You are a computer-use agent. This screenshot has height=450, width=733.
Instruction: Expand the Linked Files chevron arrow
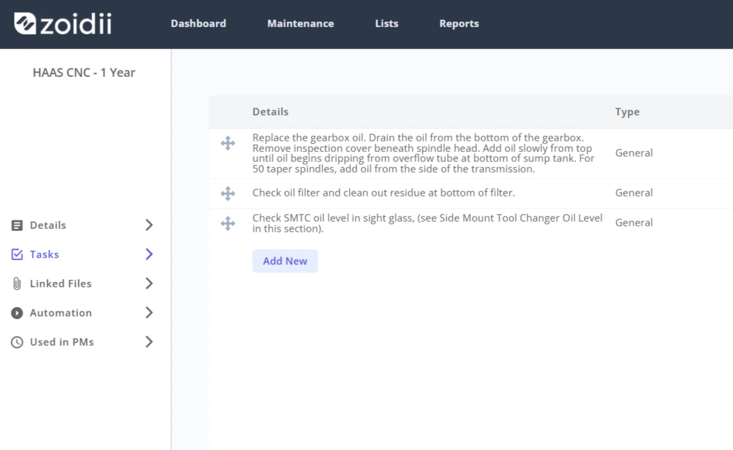click(x=149, y=283)
